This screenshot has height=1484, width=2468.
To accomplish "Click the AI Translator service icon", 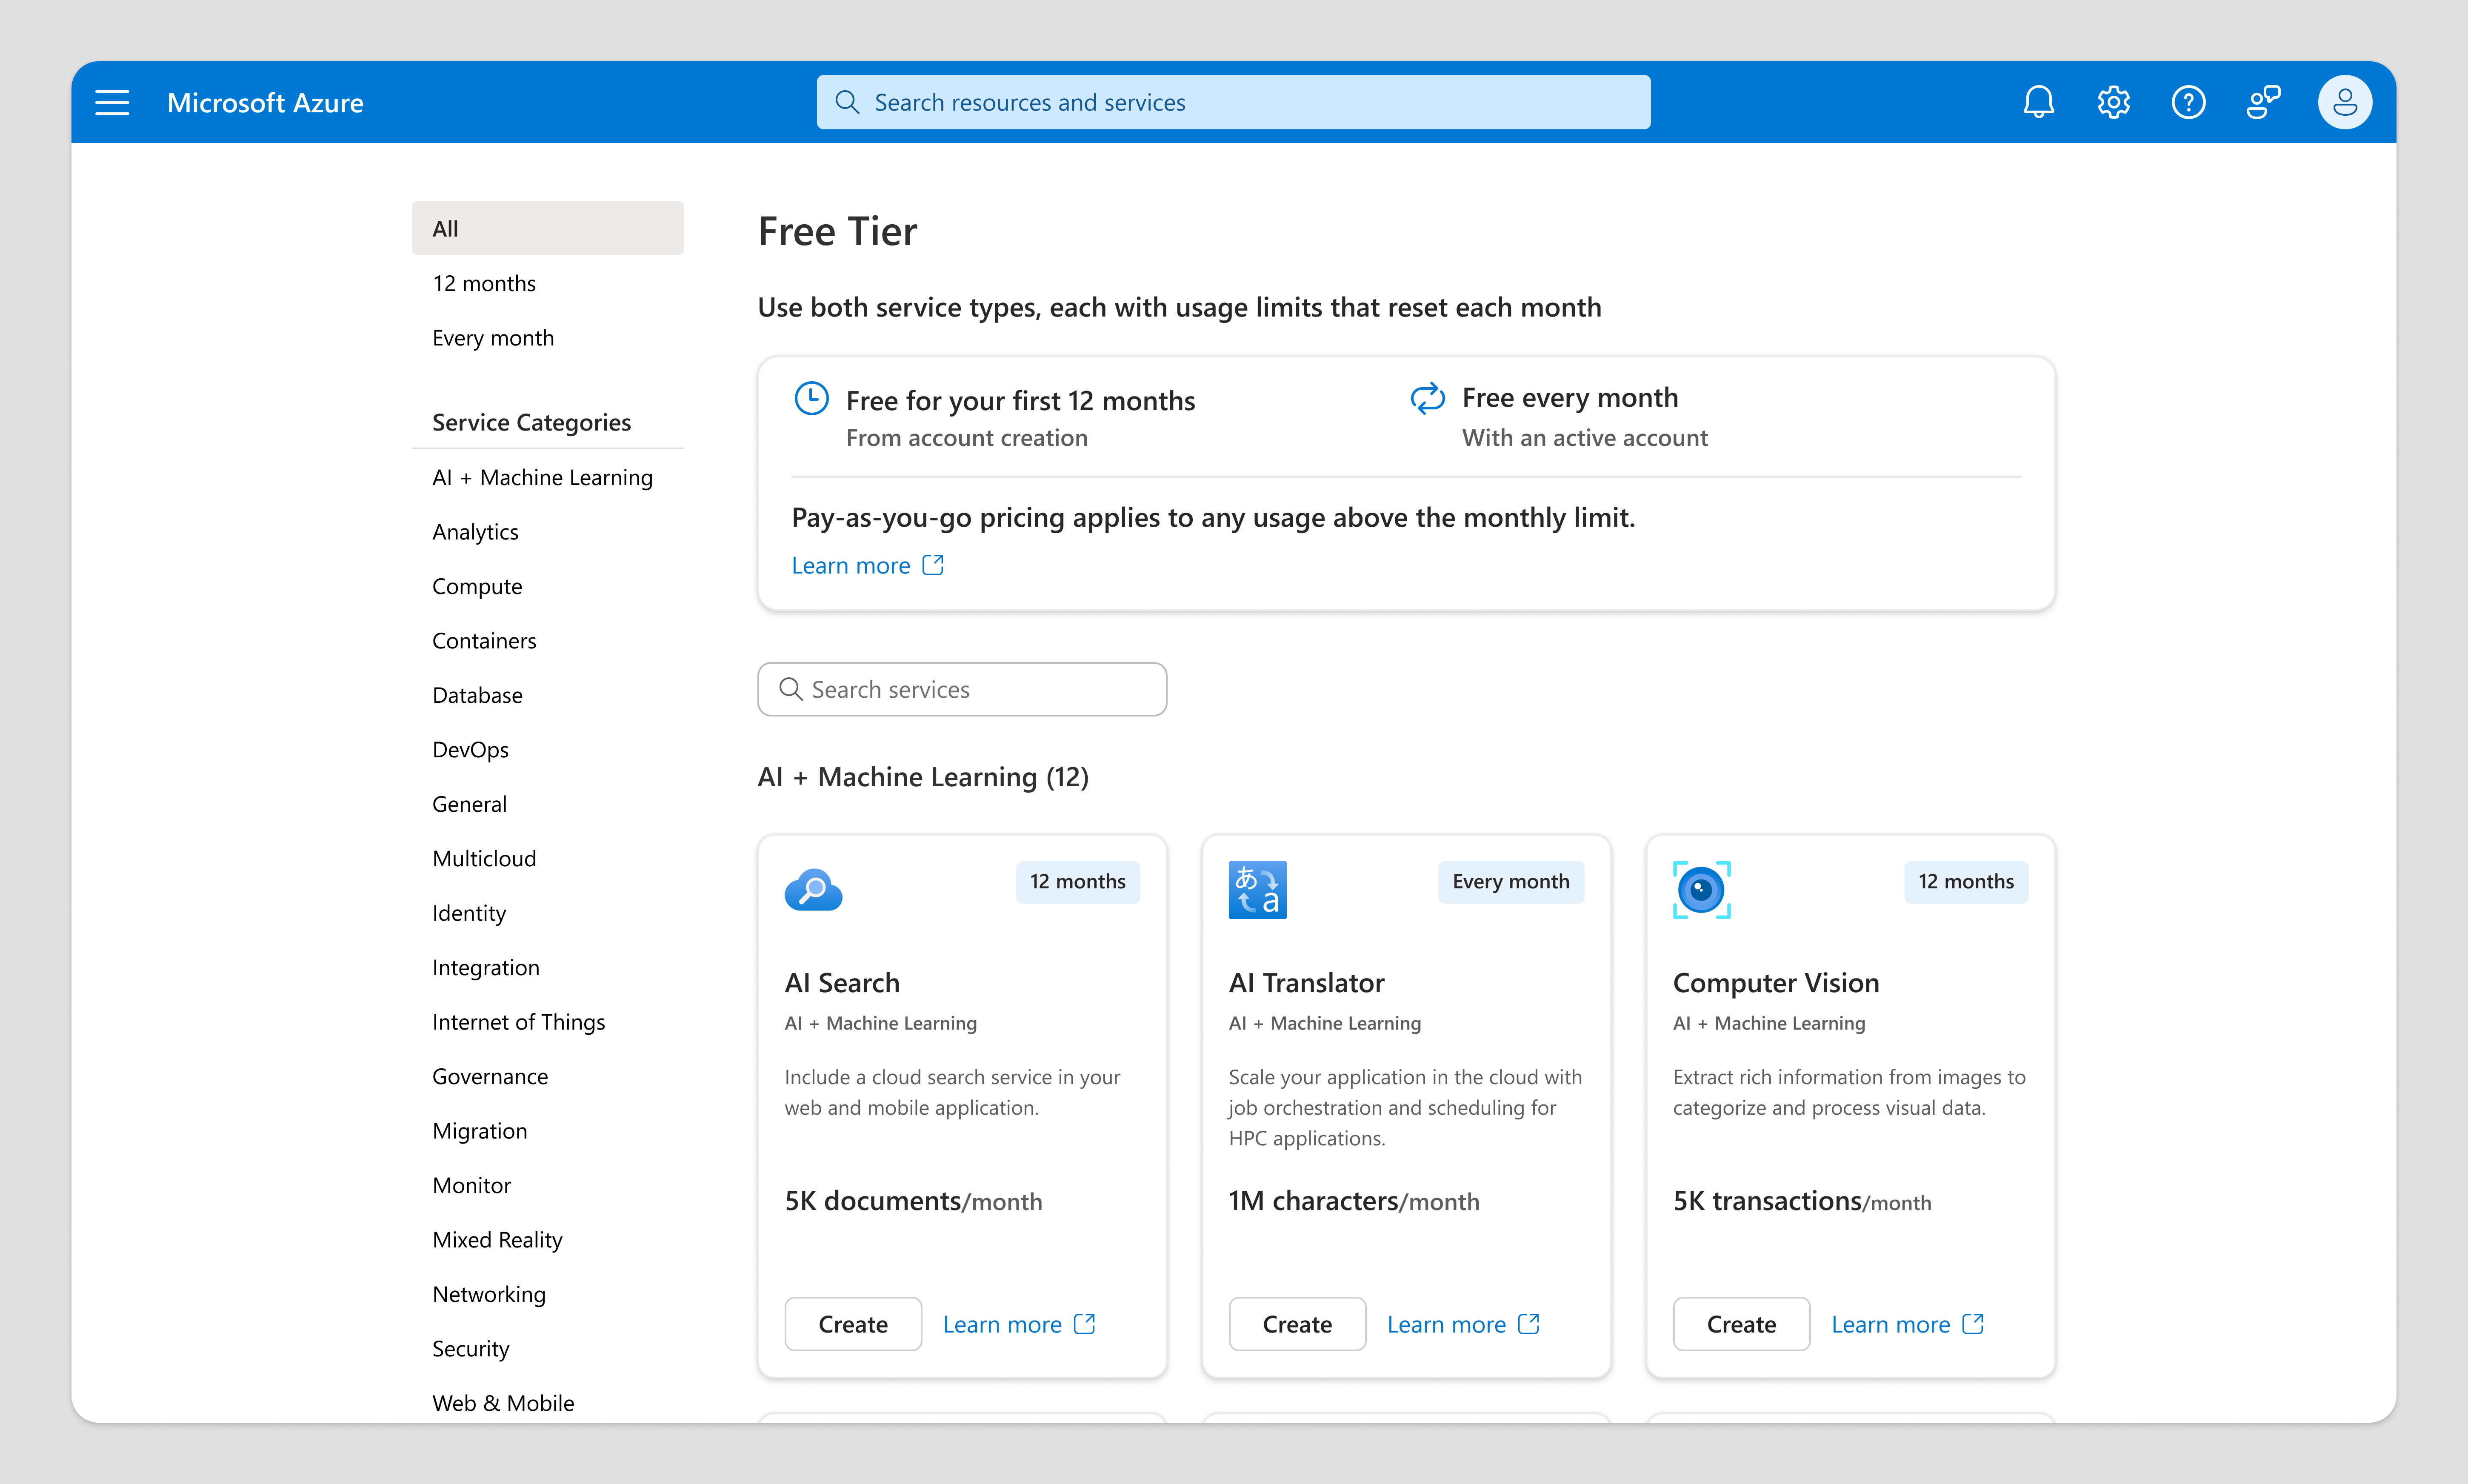I will [1257, 889].
